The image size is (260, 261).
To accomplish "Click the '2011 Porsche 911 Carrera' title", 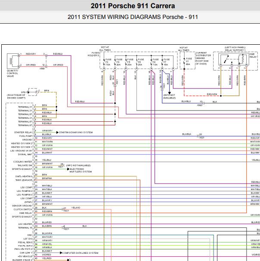I will 133,6.
